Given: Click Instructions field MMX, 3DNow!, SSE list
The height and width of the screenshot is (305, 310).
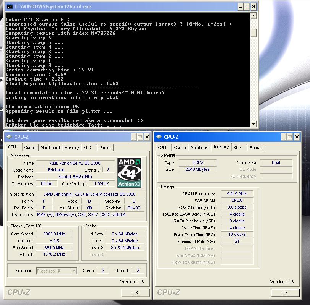Looking at the screenshot, I should click(x=90, y=215).
